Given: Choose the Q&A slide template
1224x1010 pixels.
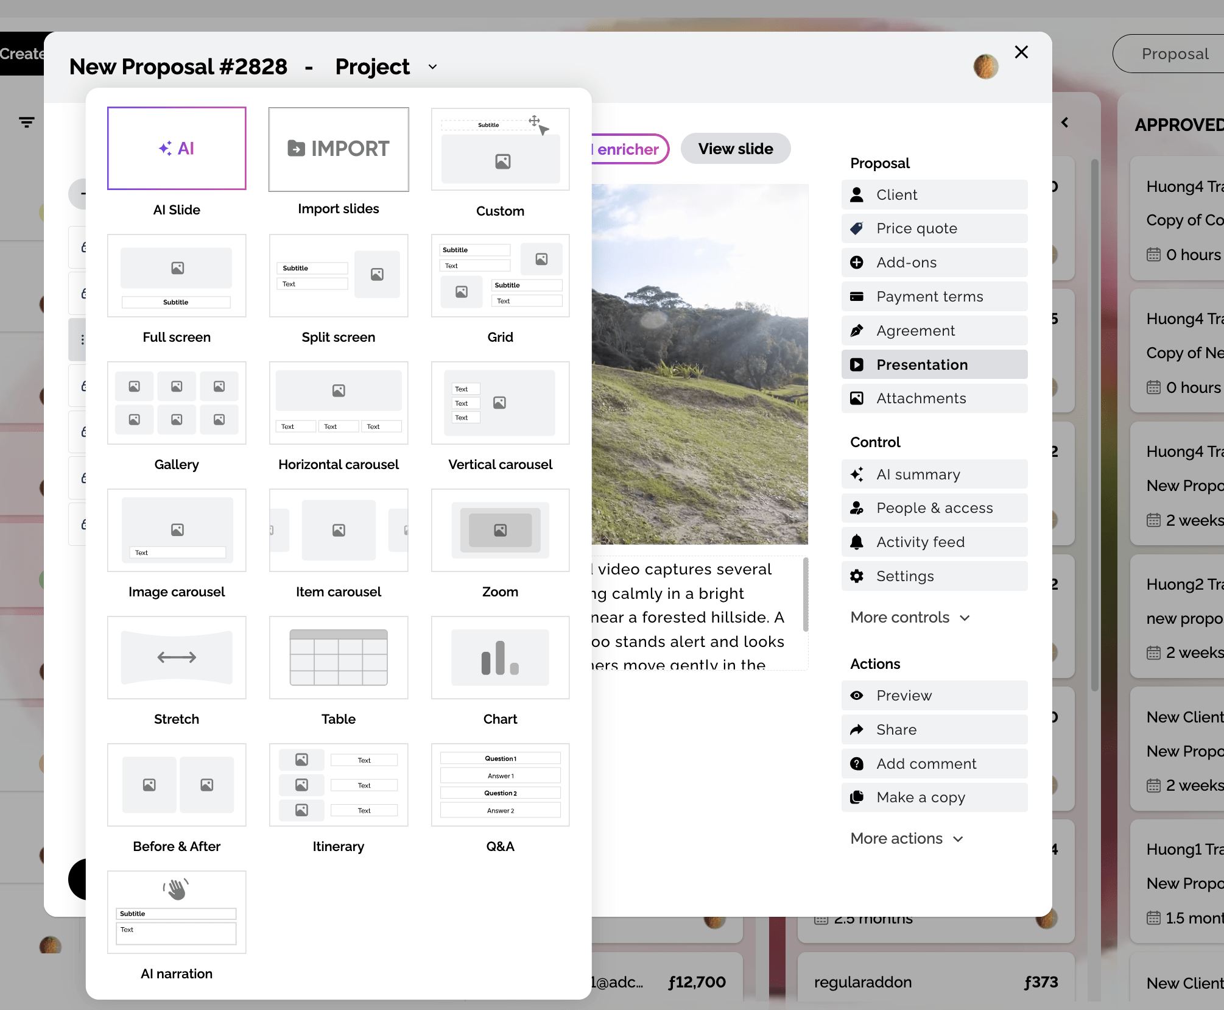Looking at the screenshot, I should [500, 785].
